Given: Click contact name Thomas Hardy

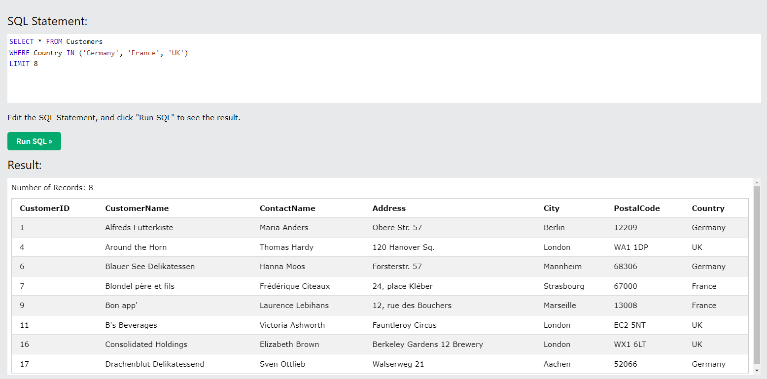Looking at the screenshot, I should tap(287, 247).
